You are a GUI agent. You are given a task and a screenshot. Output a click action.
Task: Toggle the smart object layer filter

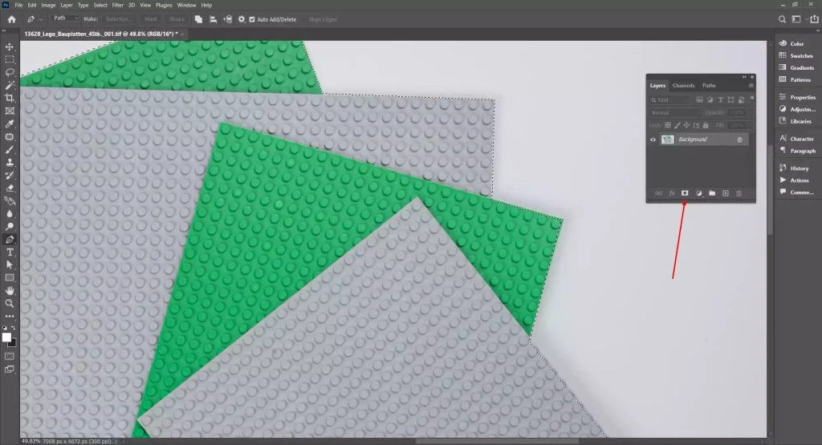741,99
